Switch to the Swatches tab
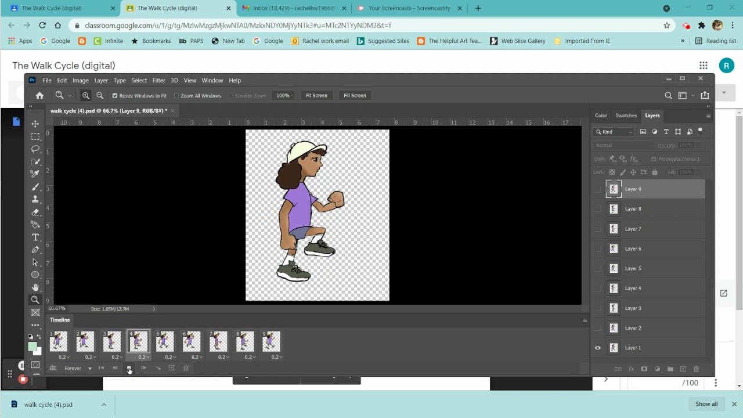Viewport: 743px width, 418px height. coord(626,116)
